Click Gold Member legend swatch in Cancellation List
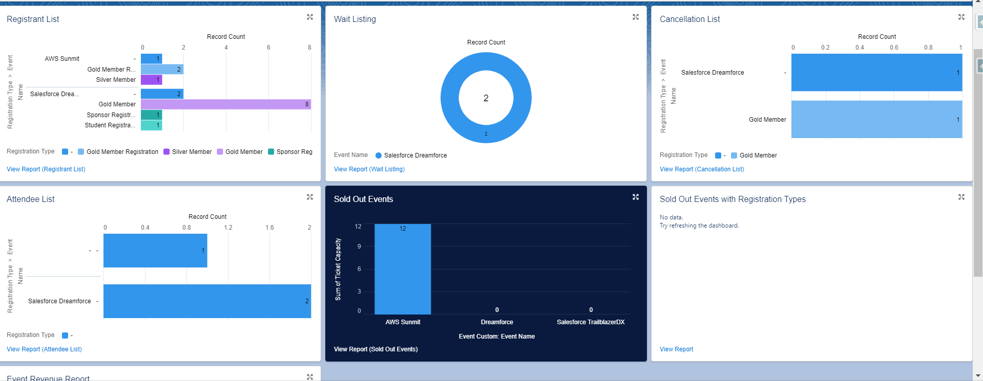The image size is (983, 381). click(x=734, y=155)
